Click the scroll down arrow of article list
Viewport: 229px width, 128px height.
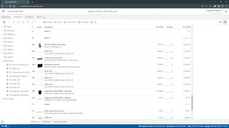coord(192,118)
